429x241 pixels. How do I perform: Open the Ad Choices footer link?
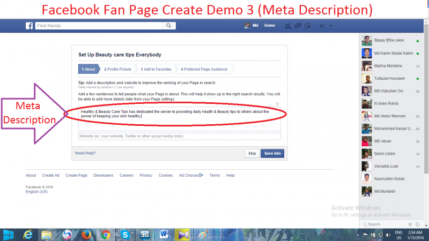tap(191, 175)
